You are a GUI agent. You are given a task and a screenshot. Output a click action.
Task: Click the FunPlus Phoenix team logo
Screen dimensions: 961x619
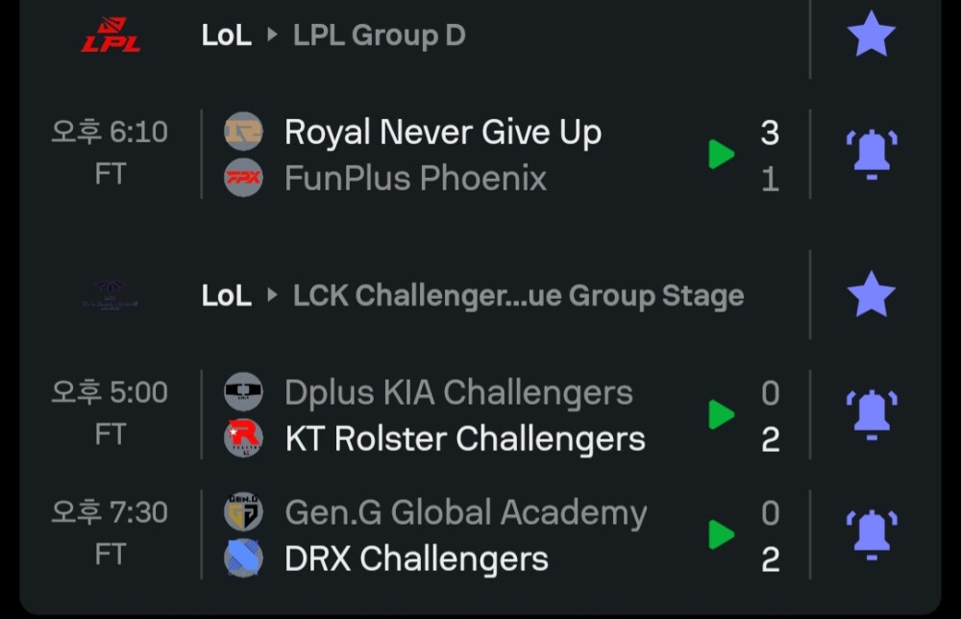(x=243, y=178)
